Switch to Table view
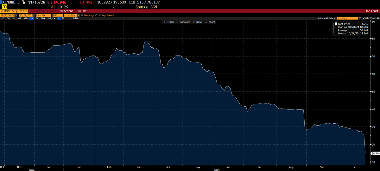This screenshot has height=171, width=380. tap(76, 18)
